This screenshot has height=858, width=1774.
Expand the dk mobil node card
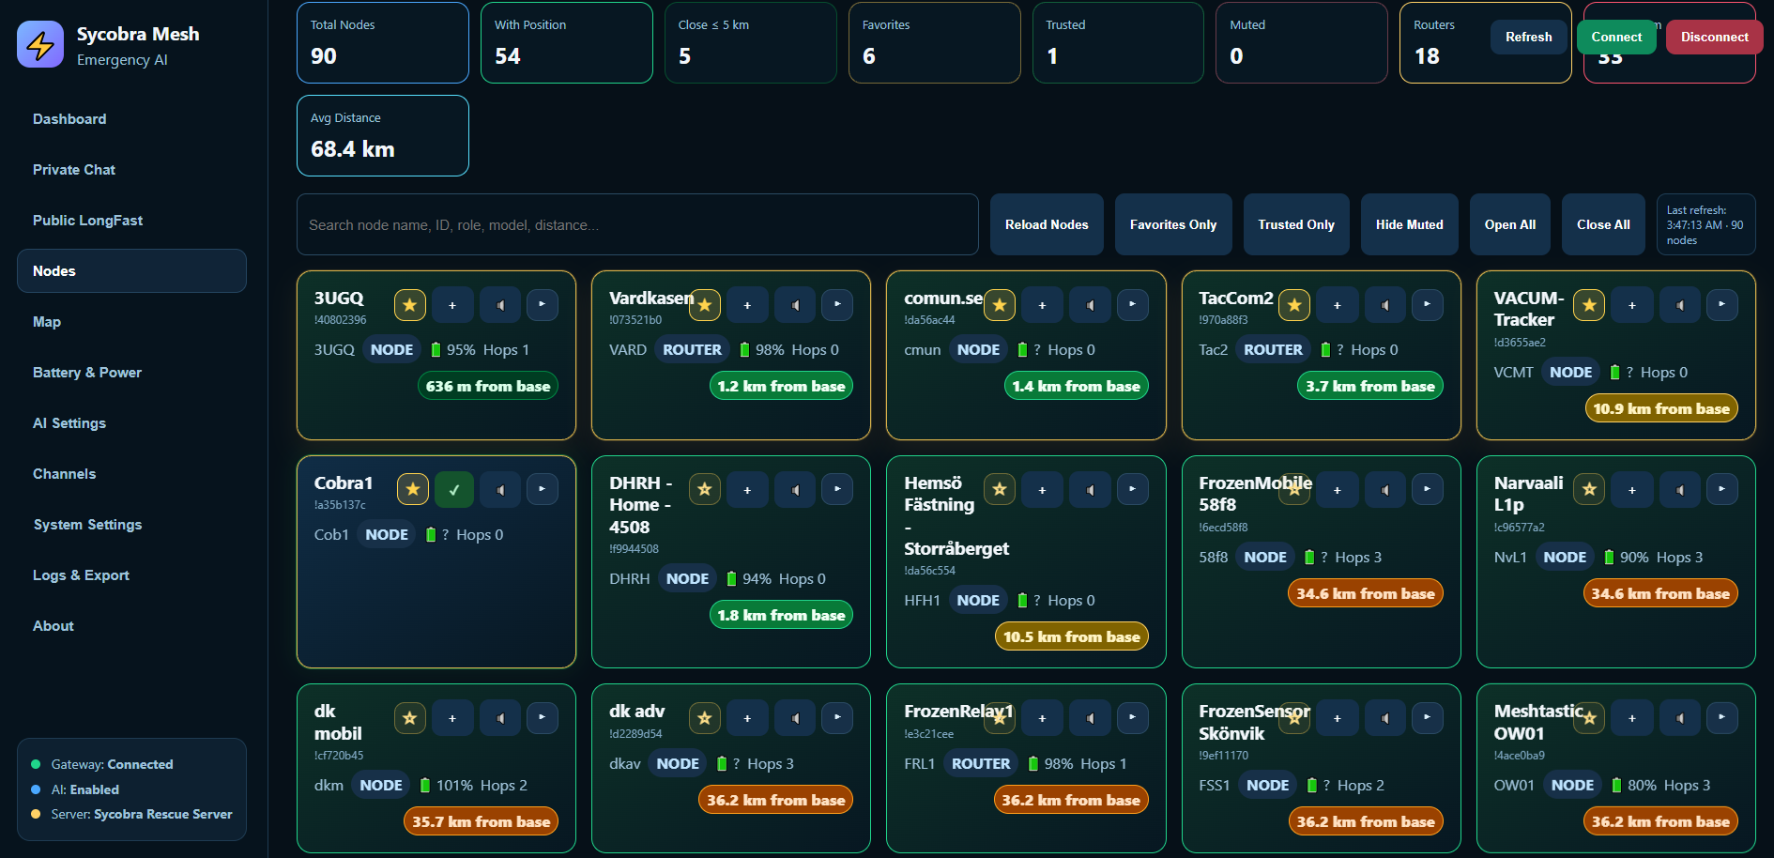[543, 717]
